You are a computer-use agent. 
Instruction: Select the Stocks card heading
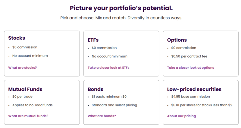tap(17, 38)
